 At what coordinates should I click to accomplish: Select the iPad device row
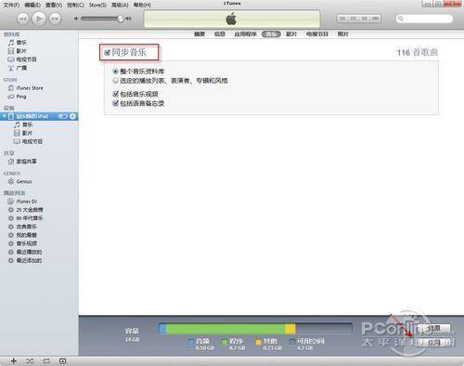[39, 116]
